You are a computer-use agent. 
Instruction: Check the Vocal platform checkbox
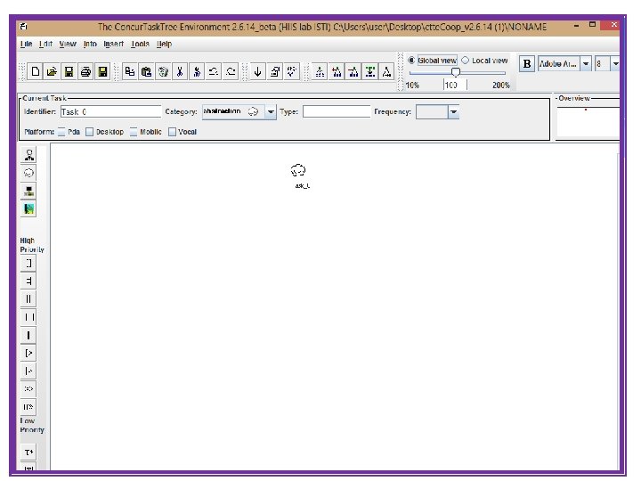(x=172, y=132)
